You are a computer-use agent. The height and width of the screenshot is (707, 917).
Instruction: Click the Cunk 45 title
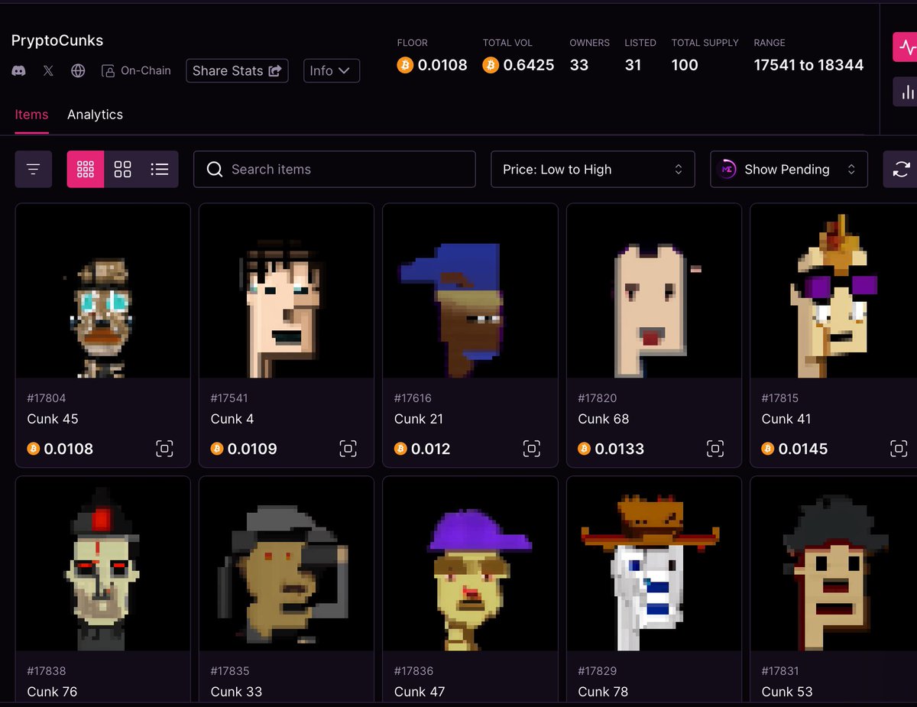point(53,419)
